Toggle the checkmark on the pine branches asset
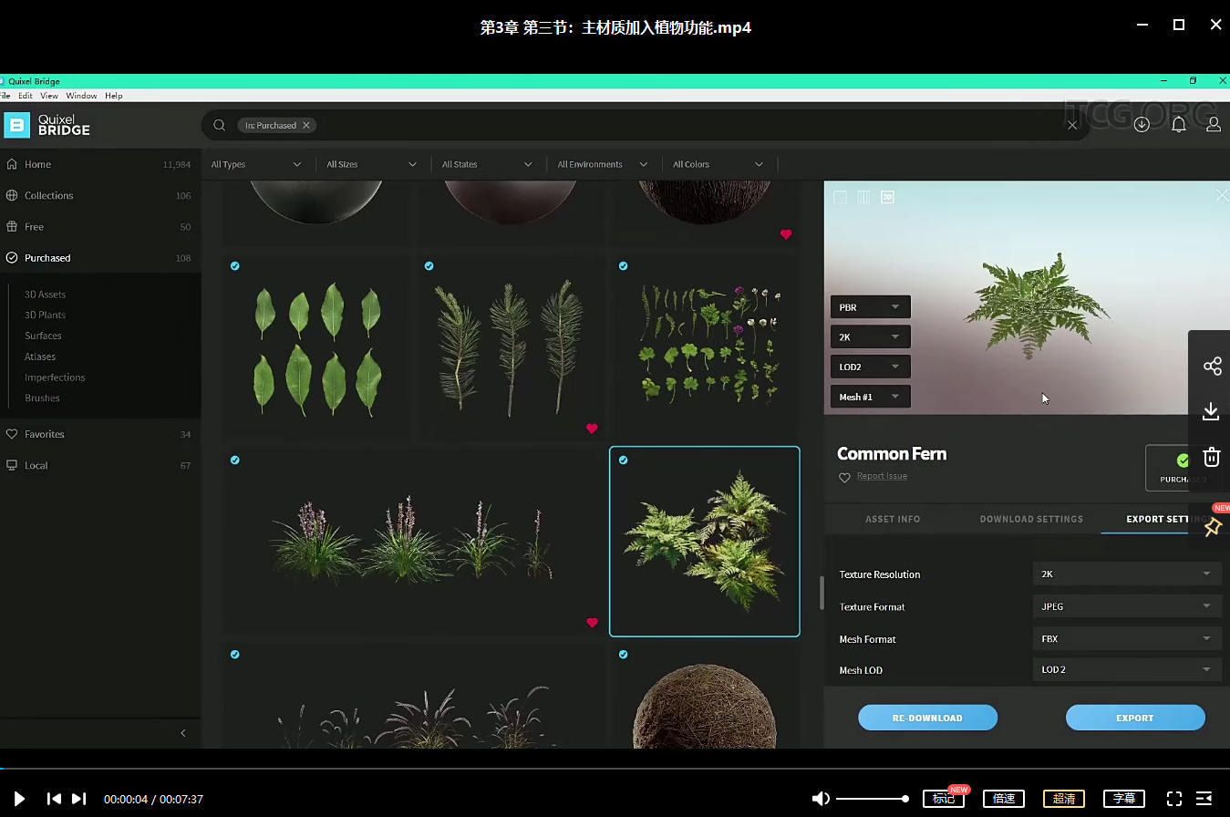The width and height of the screenshot is (1230, 817). click(429, 266)
